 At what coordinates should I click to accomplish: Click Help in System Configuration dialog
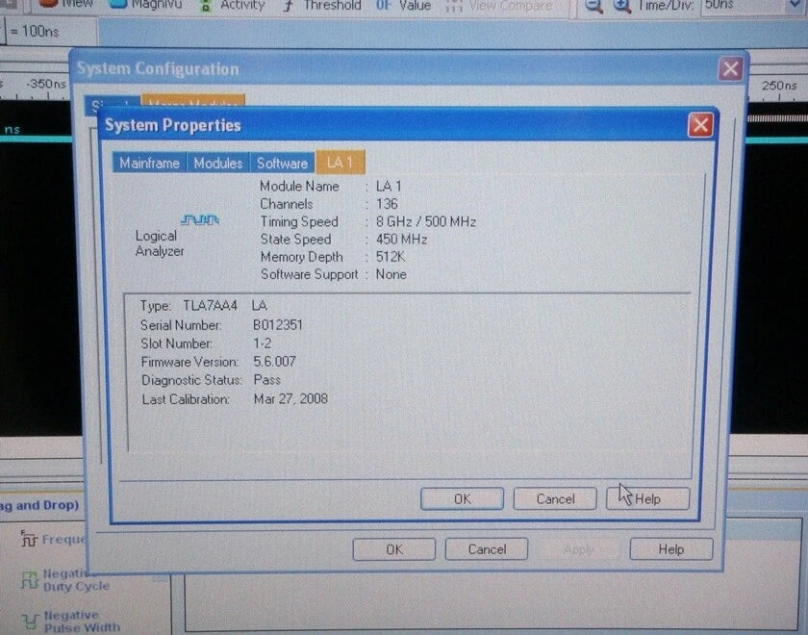point(671,549)
